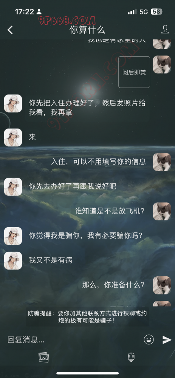This screenshot has height=378, width=175.
Task: Tap cat avatar beside 入住，可以不用填写你的信息
Action: point(162,162)
